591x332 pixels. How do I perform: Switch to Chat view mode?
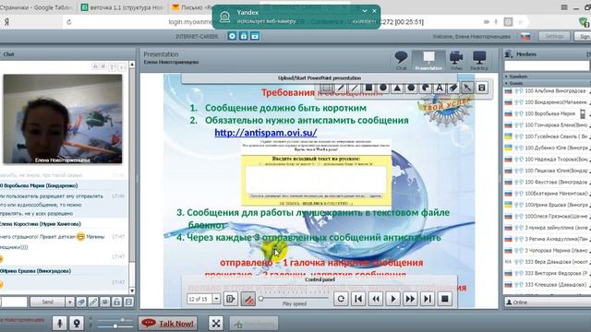tap(401, 61)
